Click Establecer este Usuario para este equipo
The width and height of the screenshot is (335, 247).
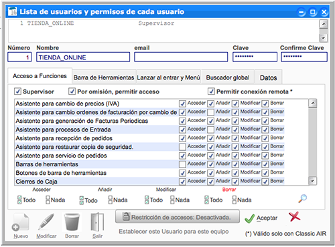point(174,232)
